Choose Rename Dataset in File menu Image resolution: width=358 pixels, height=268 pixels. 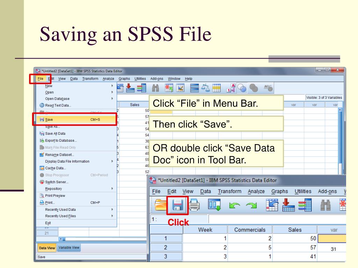[77, 155]
